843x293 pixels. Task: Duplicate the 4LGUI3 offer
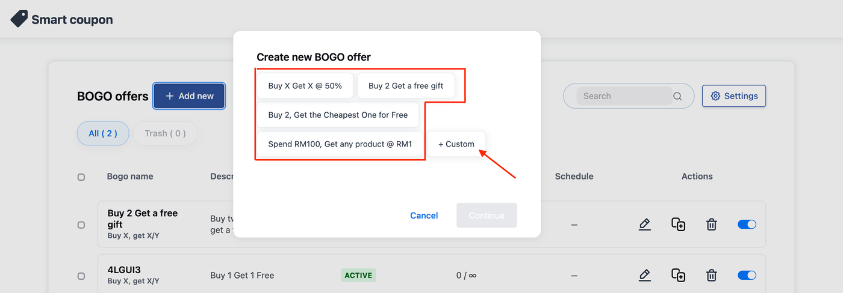(678, 275)
